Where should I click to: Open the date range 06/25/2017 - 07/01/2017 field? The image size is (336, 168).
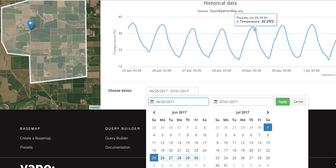(172, 91)
